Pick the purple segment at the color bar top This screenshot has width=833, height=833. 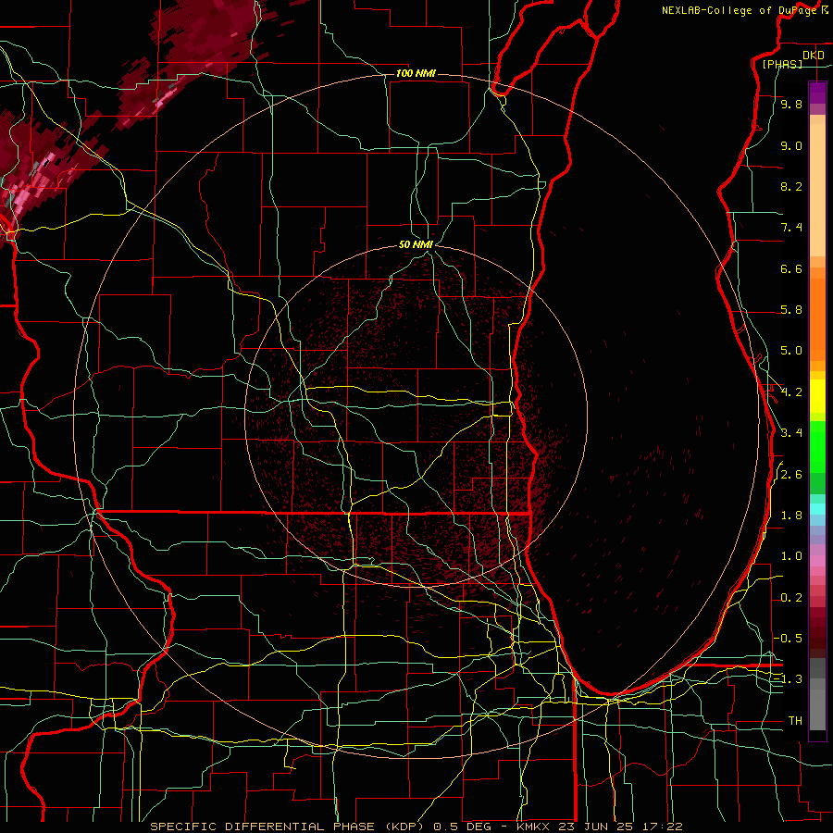(817, 93)
